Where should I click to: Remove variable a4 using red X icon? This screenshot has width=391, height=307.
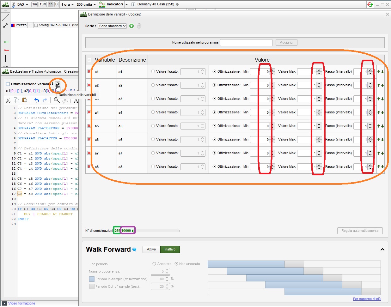89,112
